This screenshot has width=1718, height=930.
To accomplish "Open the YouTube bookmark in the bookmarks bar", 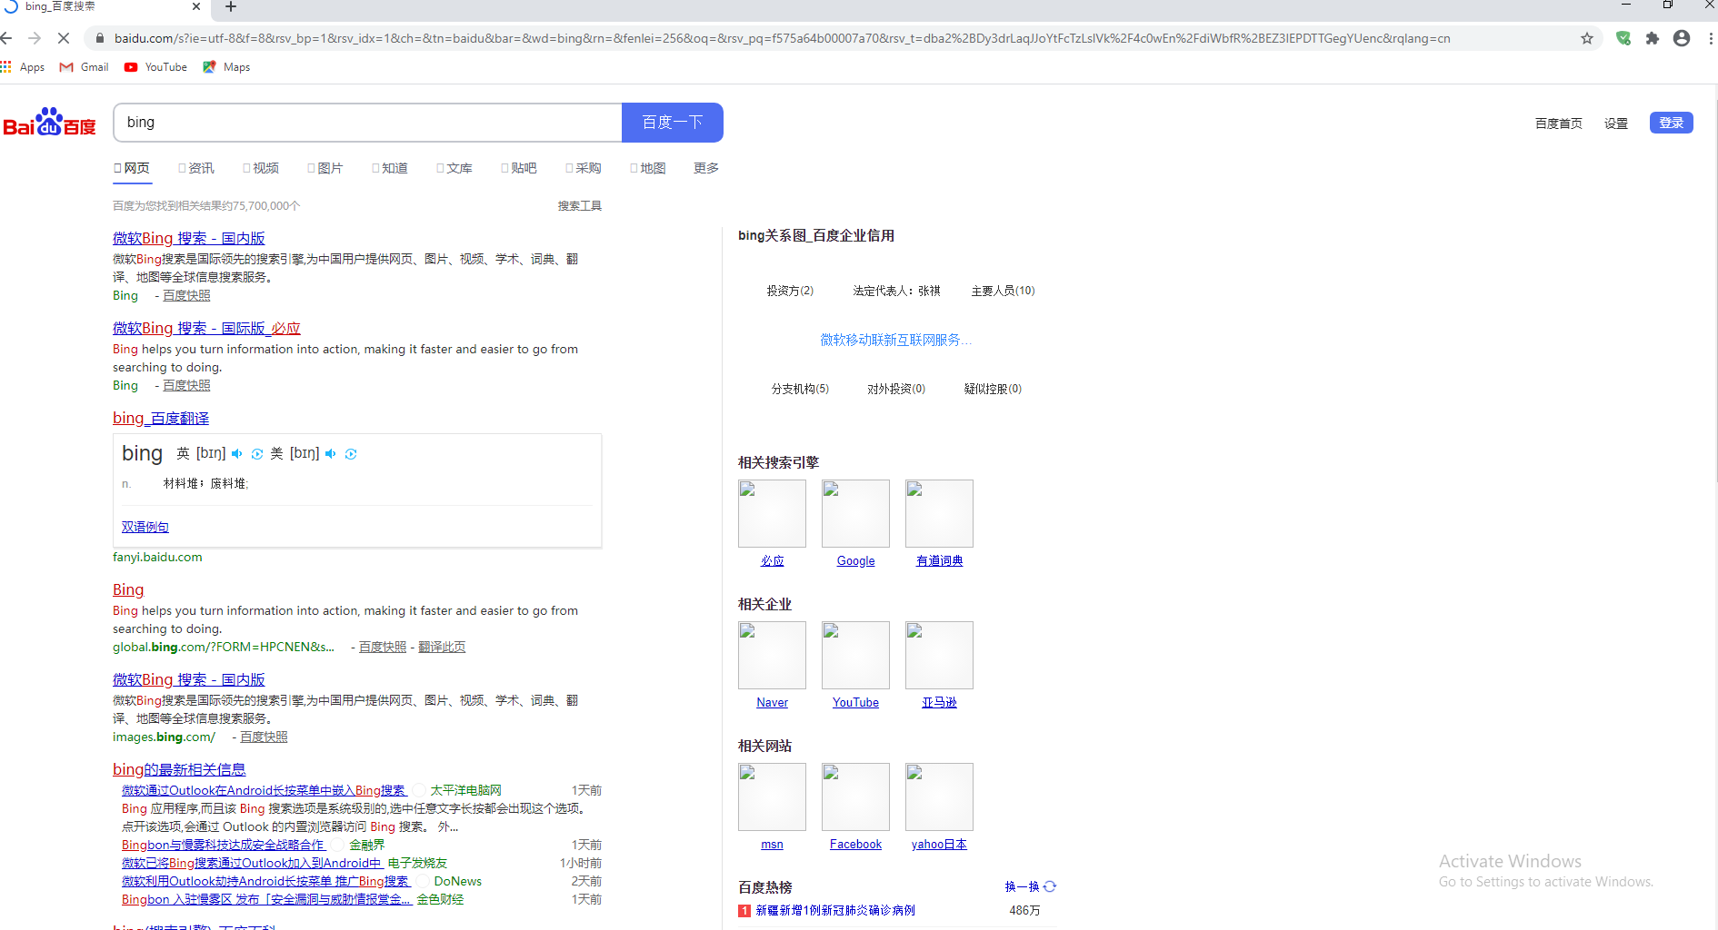I will [x=155, y=67].
